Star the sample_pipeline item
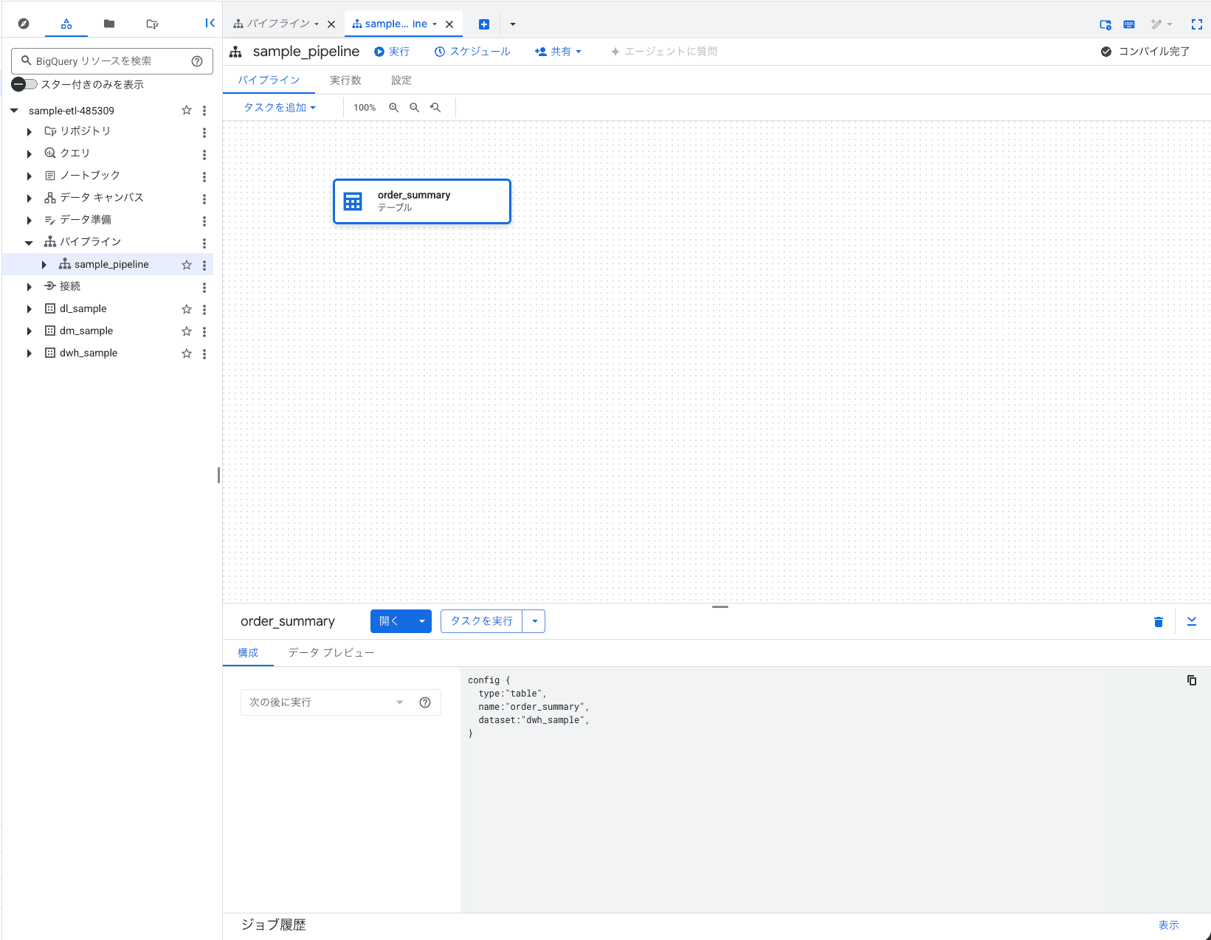This screenshot has height=940, width=1211. (187, 265)
